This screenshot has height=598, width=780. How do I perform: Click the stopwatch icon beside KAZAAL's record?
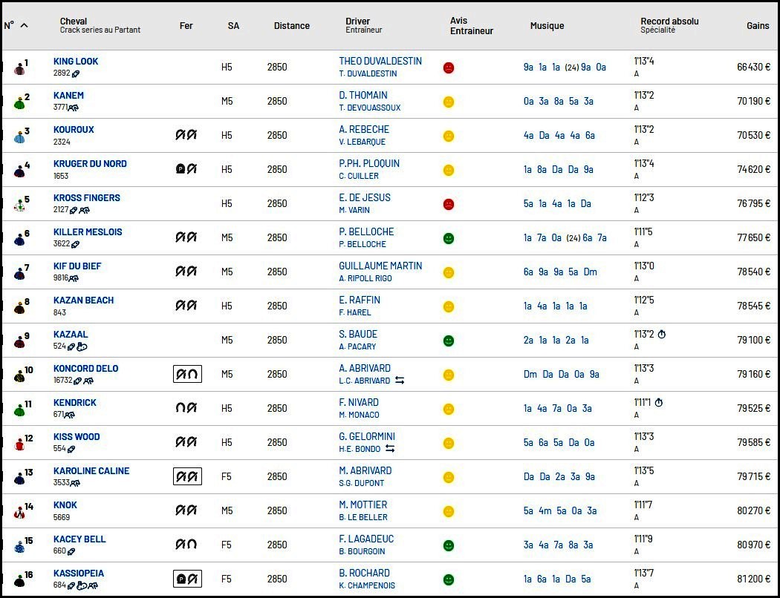pyautogui.click(x=662, y=335)
